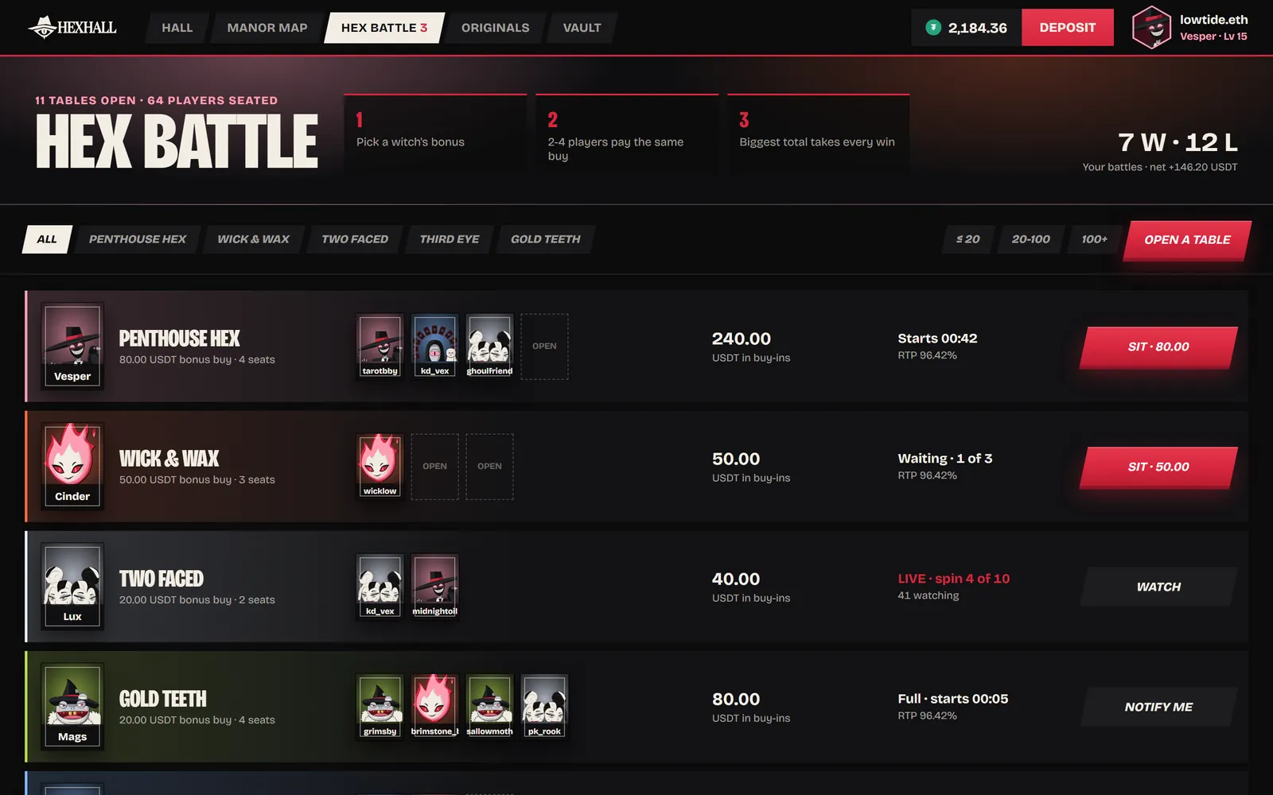View ghoulfriend's seat avatar
Image resolution: width=1273 pixels, height=795 pixels.
pyautogui.click(x=489, y=346)
